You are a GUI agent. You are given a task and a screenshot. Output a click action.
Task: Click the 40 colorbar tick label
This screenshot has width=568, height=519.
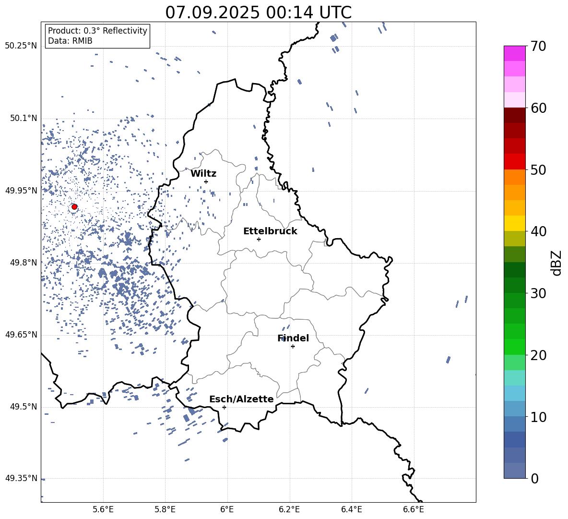tap(538, 231)
